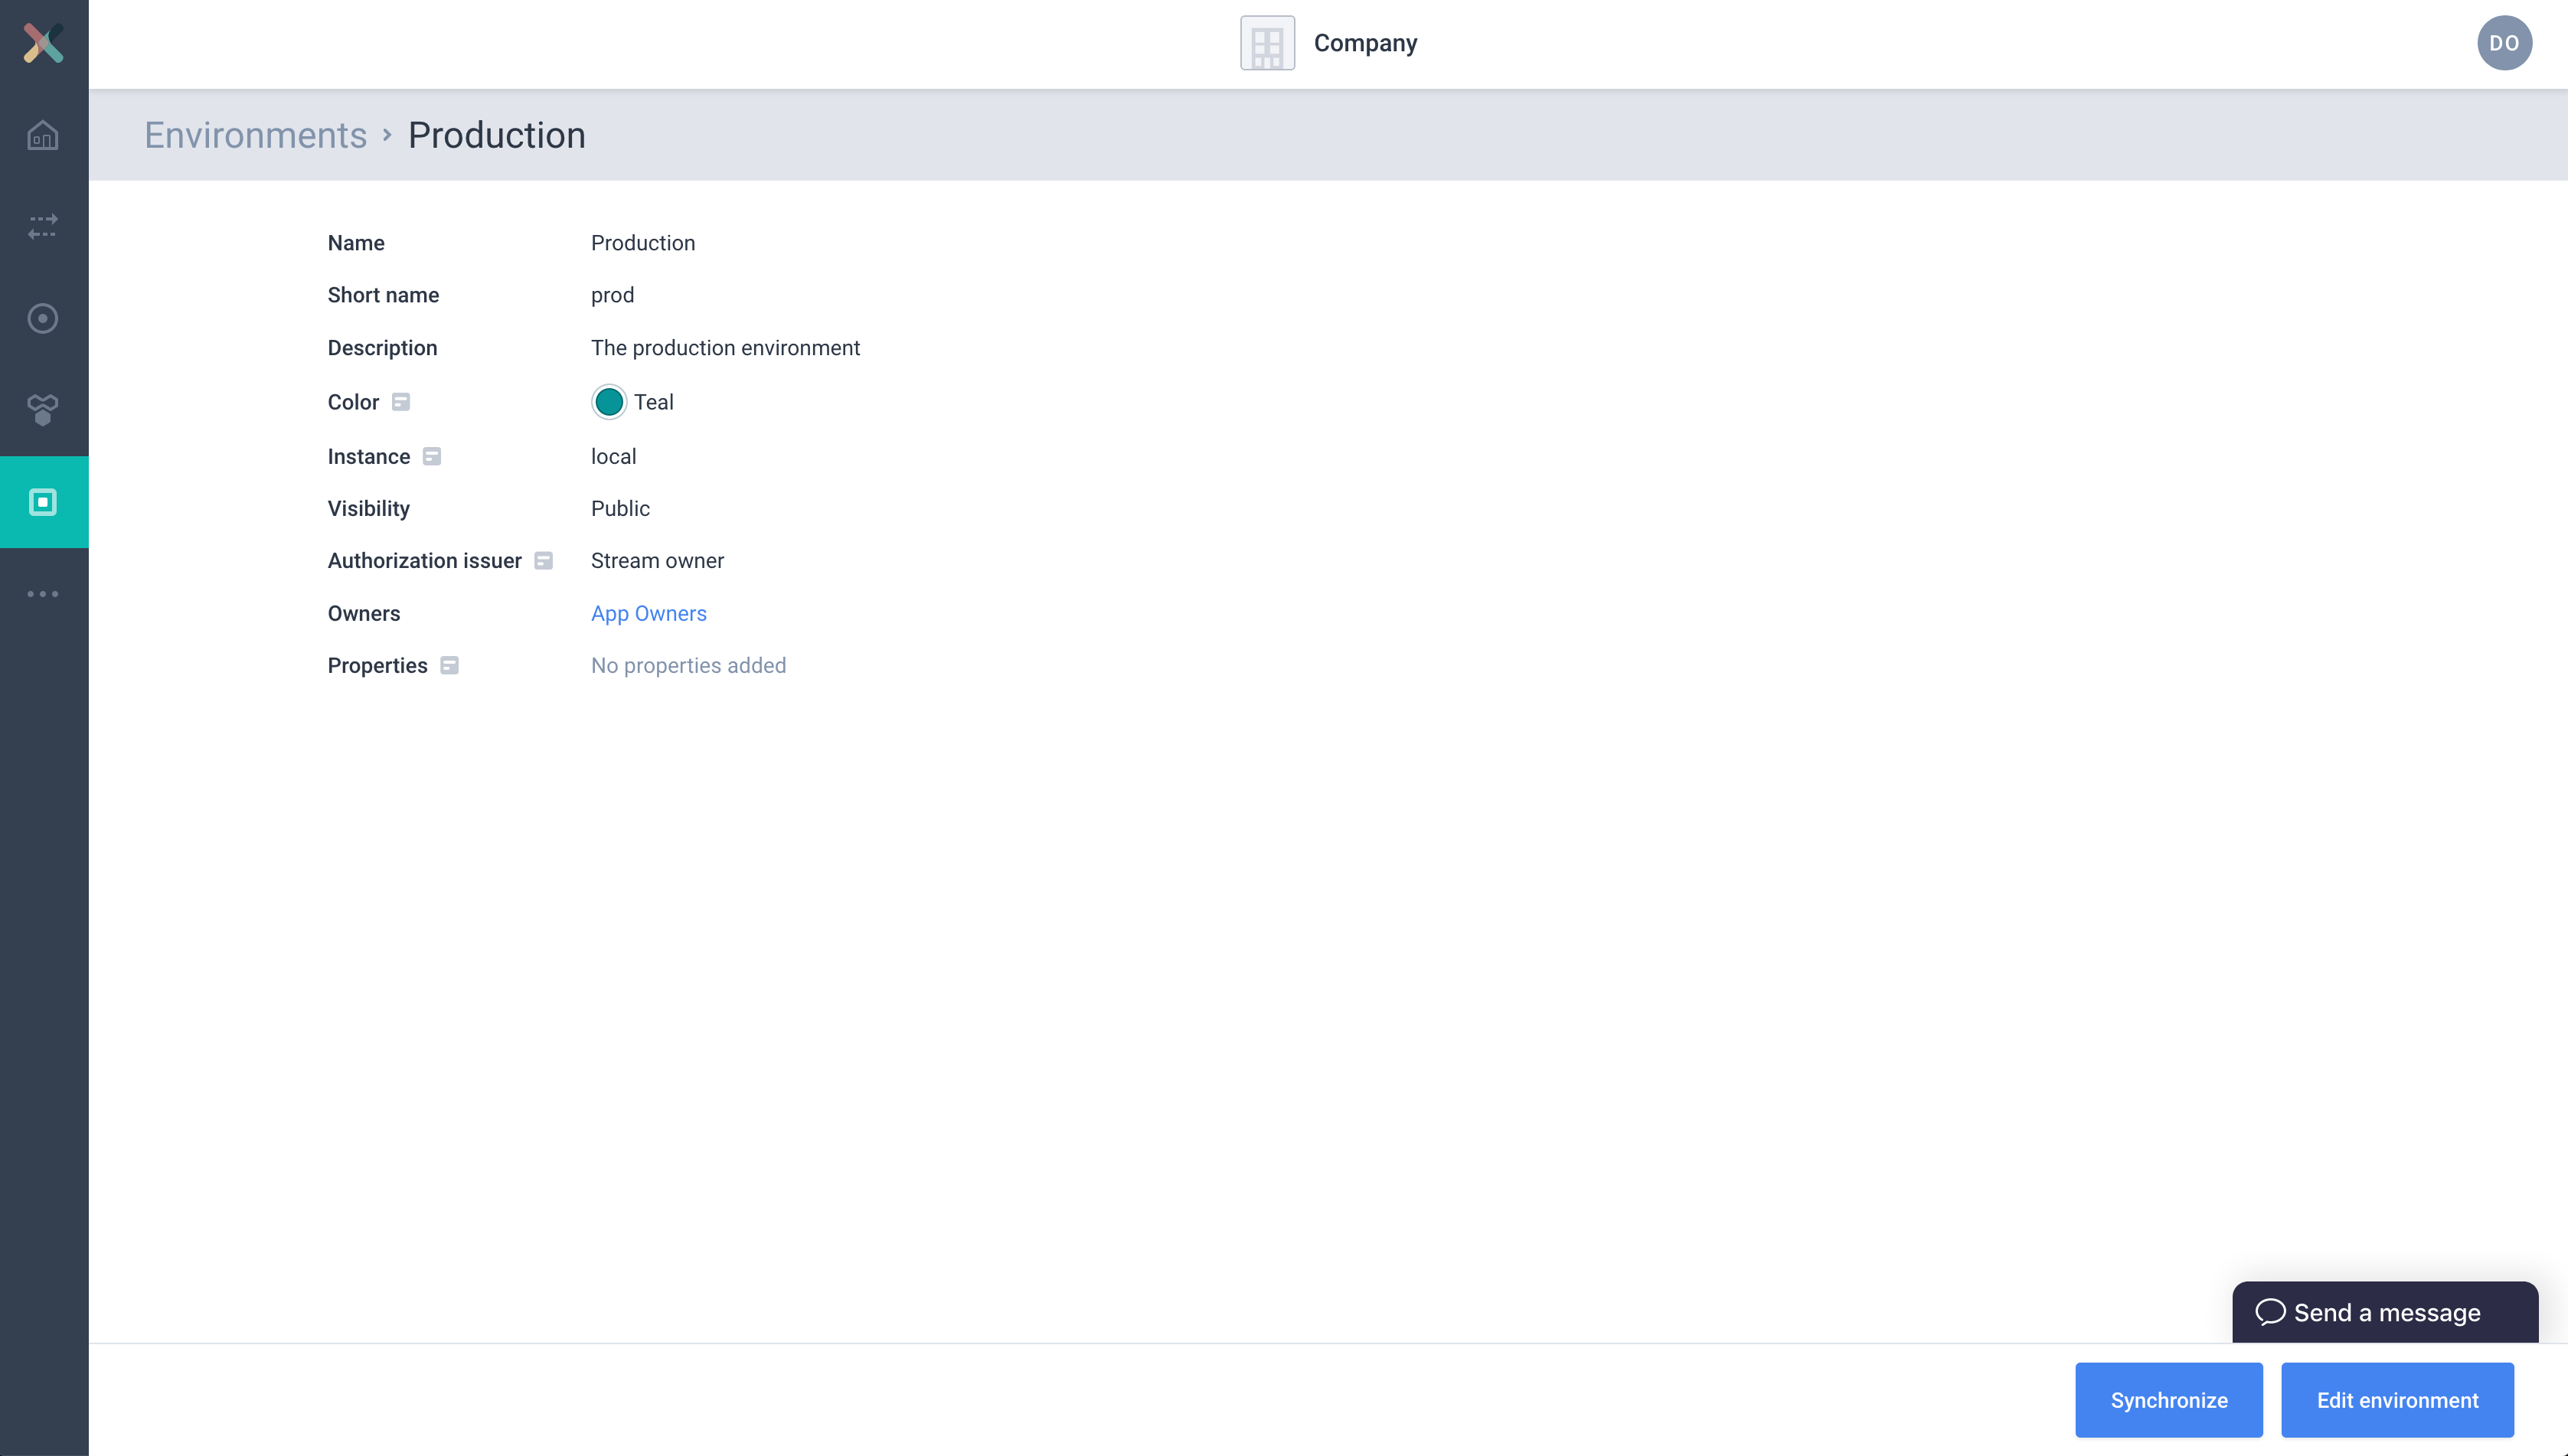This screenshot has height=1456, width=2568.
Task: Click the 'Stream owner' value
Action: pyautogui.click(x=657, y=561)
